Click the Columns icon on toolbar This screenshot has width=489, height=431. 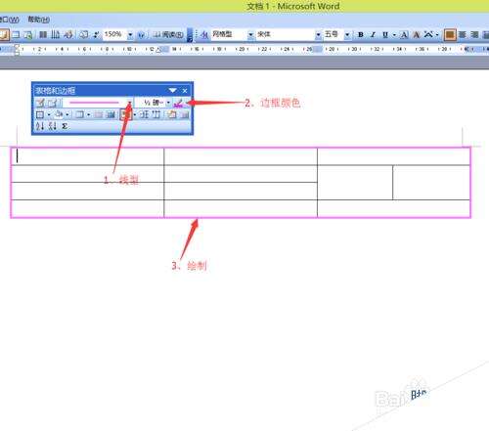(43, 34)
